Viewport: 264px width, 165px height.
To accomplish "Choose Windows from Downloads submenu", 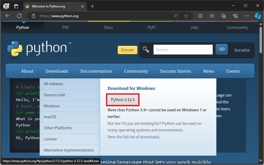I will (70, 106).
